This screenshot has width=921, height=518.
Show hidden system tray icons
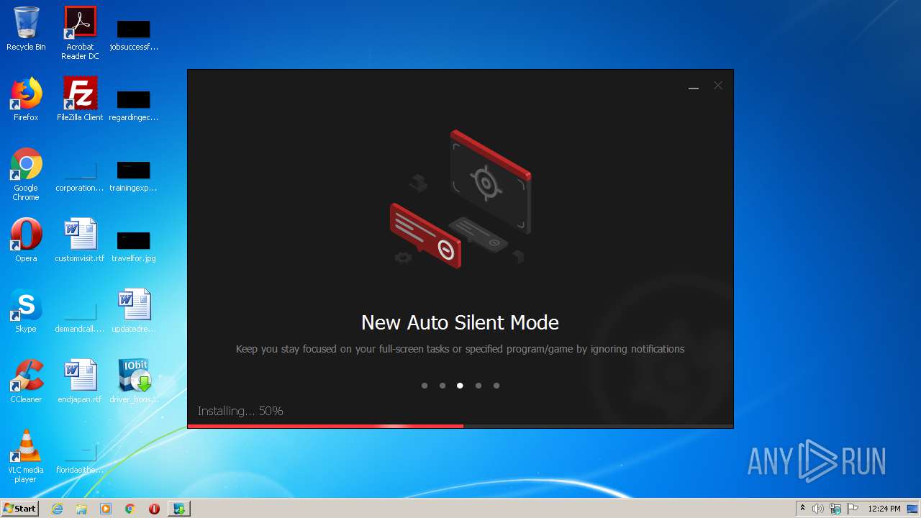tap(802, 509)
